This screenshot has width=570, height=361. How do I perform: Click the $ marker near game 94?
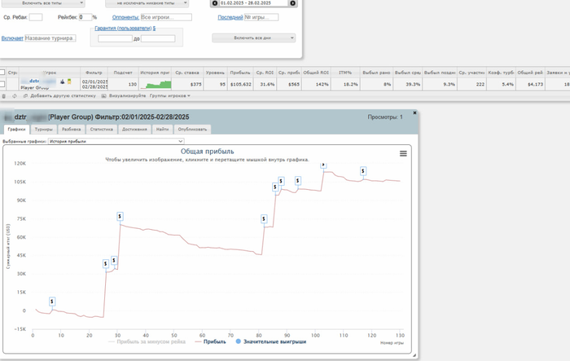pos(298,181)
